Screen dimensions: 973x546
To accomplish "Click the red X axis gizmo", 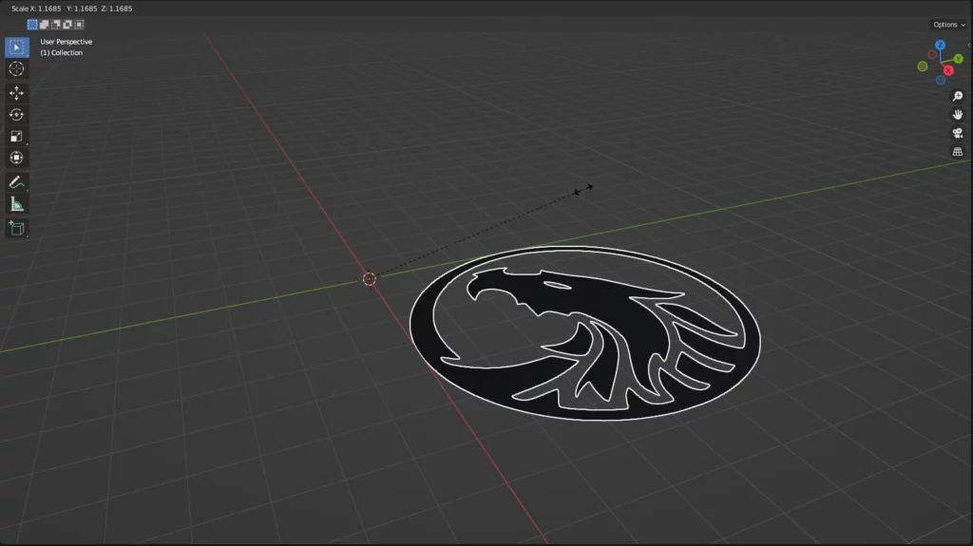I will pyautogui.click(x=948, y=70).
